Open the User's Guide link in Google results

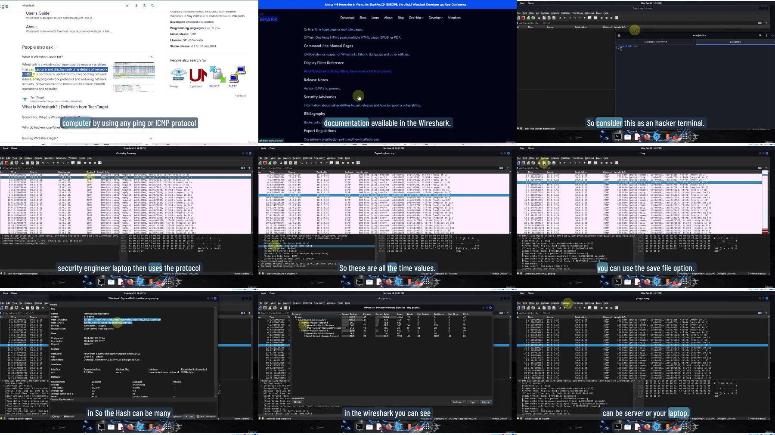[x=37, y=13]
